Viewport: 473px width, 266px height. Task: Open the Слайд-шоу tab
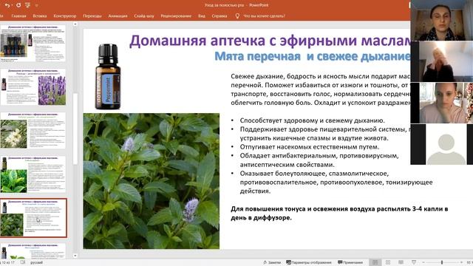tap(144, 16)
